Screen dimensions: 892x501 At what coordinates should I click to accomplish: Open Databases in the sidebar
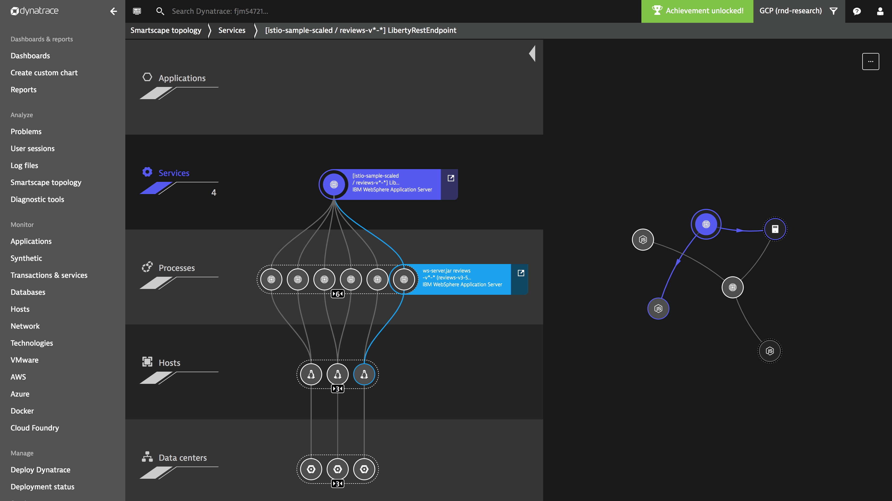[x=28, y=292]
